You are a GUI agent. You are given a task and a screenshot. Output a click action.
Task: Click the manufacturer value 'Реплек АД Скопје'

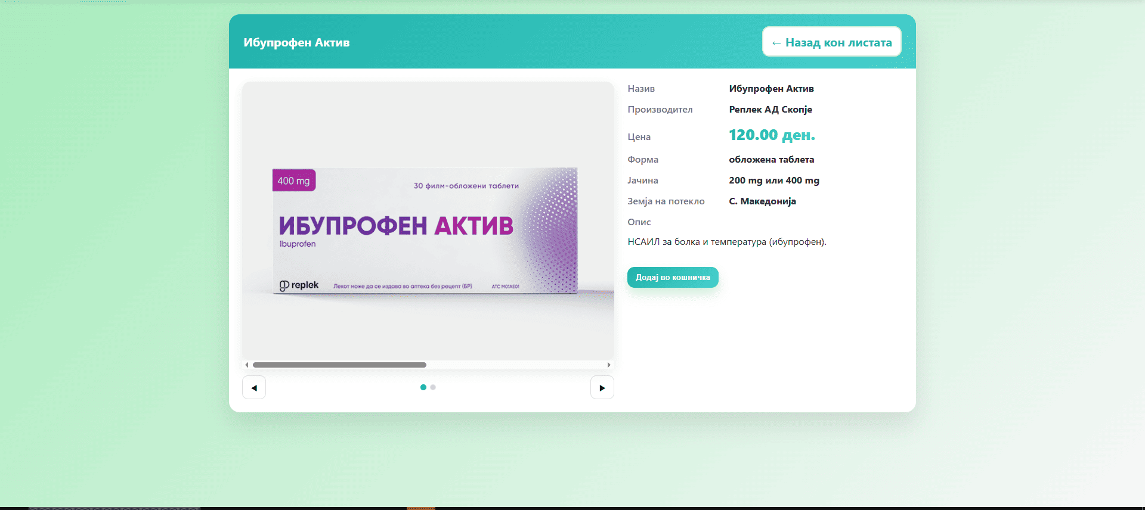point(770,110)
